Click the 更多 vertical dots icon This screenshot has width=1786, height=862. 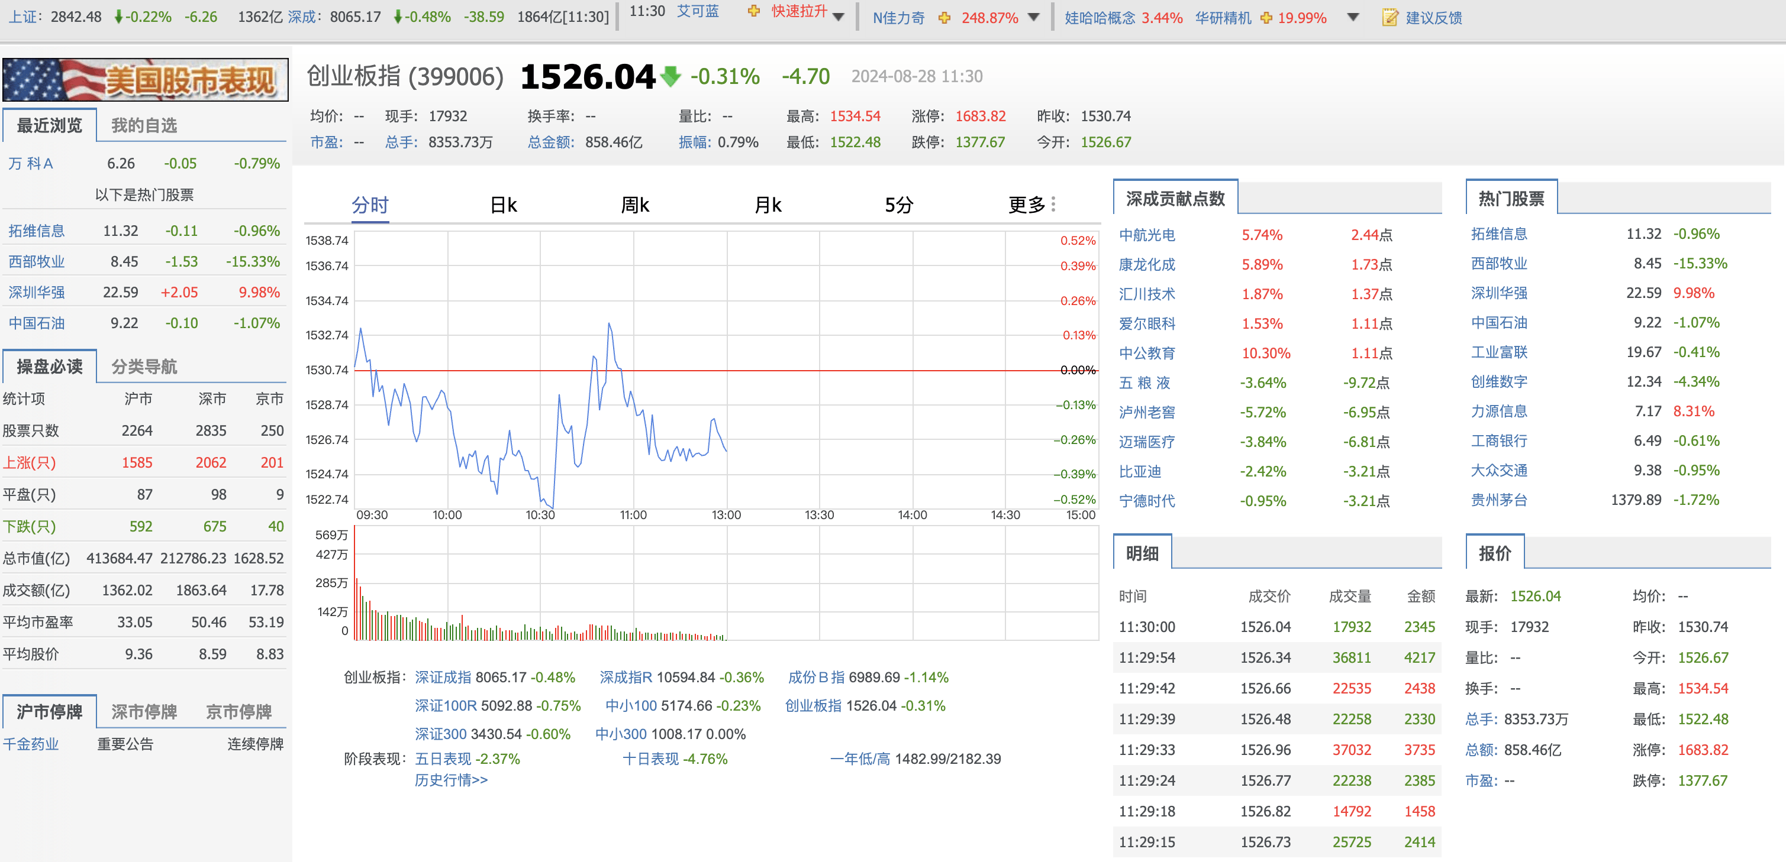[x=1053, y=205]
